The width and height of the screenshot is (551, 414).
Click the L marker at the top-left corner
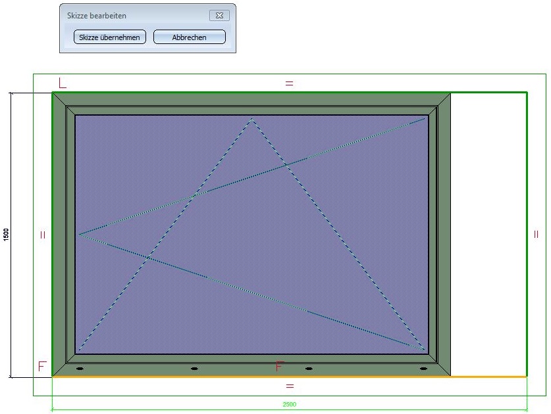pyautogui.click(x=62, y=83)
